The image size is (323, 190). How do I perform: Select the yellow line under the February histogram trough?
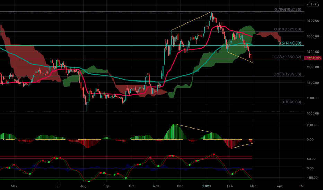click(x=242, y=146)
